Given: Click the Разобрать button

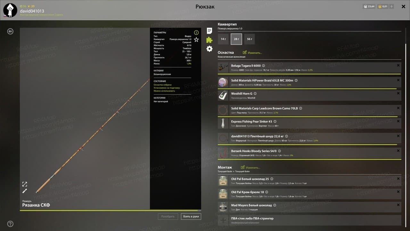Looking at the screenshot, I should [168, 217].
